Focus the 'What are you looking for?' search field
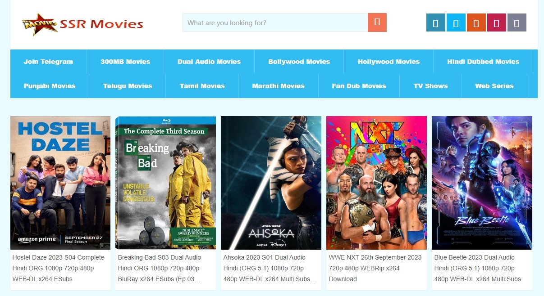This screenshot has height=296, width=544. click(275, 22)
